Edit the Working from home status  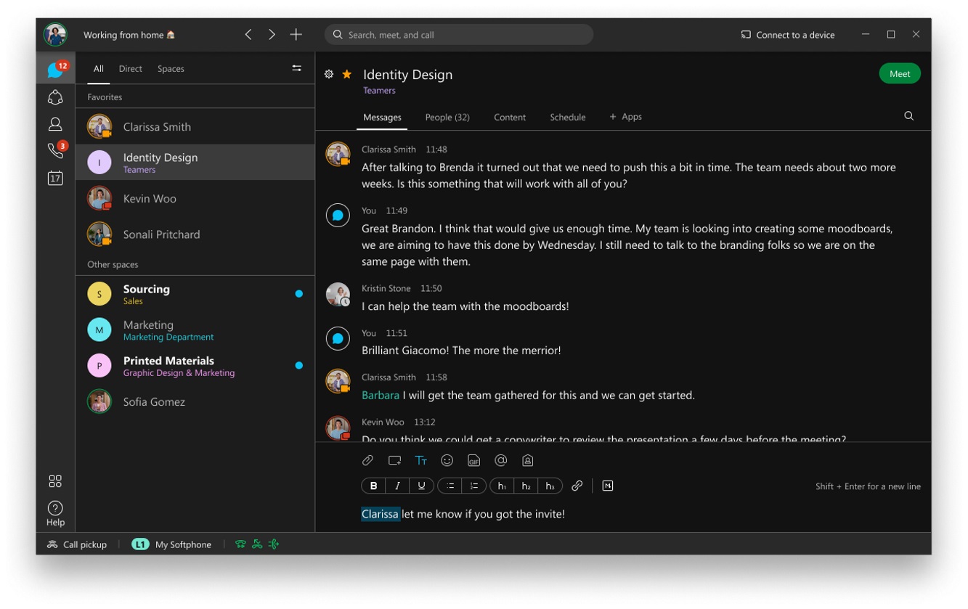[129, 35]
